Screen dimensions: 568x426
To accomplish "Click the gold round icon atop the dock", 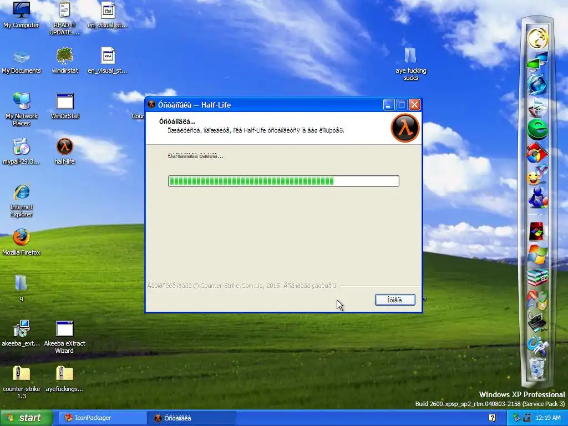I will coord(537,38).
